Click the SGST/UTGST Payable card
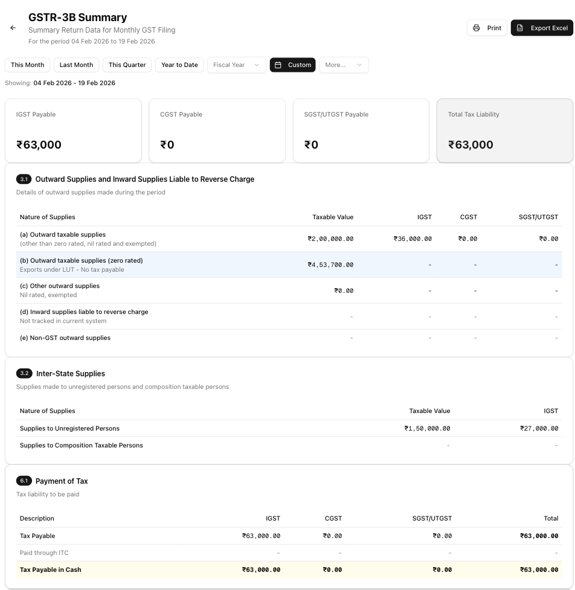Viewport: 575px width, 590px height. click(x=361, y=131)
